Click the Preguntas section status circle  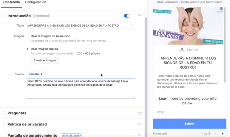[3, 113]
